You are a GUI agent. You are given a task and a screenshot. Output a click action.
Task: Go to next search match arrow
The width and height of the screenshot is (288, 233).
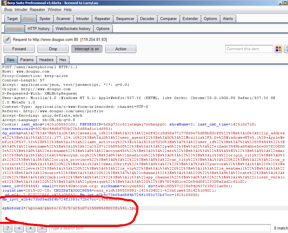click(x=42, y=228)
